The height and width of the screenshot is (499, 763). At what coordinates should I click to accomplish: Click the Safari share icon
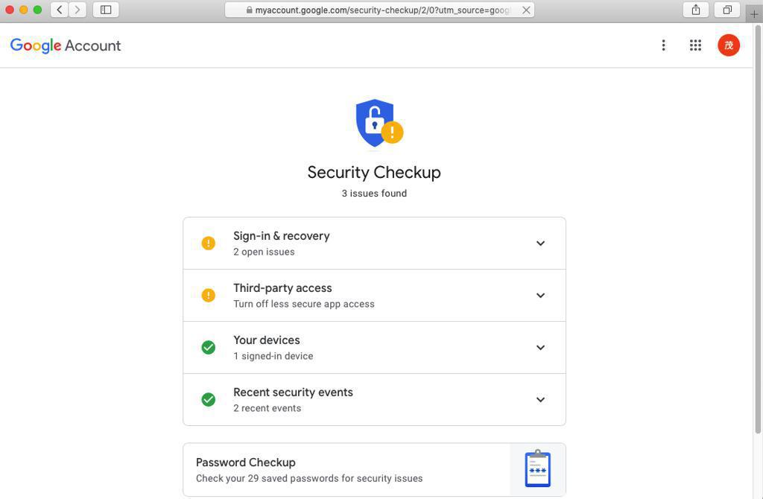[x=696, y=10]
